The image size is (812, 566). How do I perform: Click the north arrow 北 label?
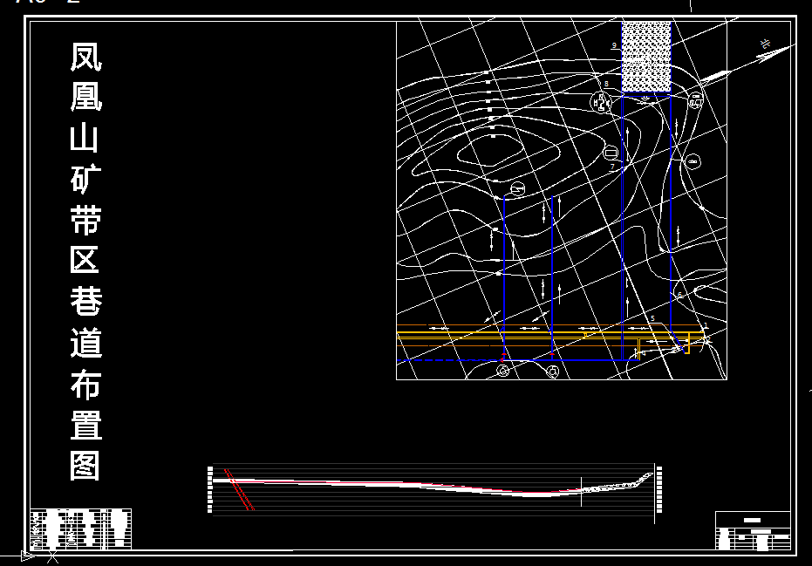point(765,44)
